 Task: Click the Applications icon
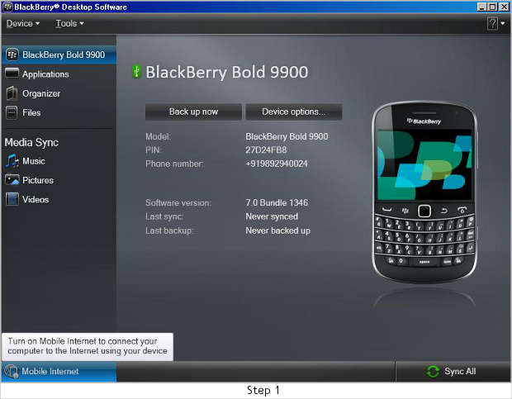(x=12, y=74)
